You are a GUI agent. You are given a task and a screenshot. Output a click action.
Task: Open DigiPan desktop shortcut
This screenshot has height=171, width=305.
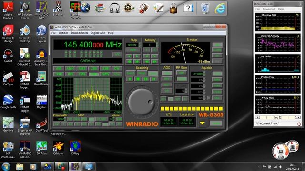point(41,102)
